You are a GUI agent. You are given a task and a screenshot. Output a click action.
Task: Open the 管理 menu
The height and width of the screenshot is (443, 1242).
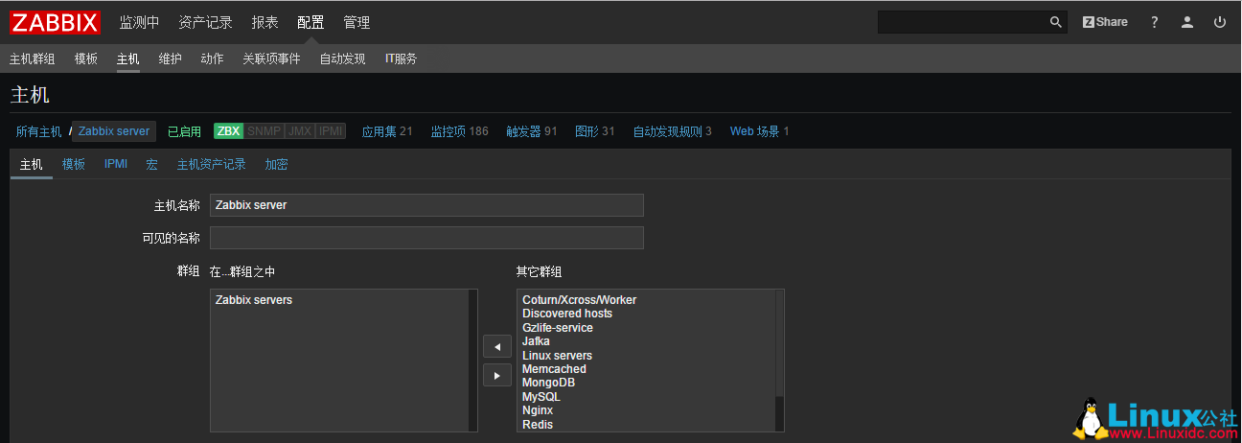(x=356, y=22)
